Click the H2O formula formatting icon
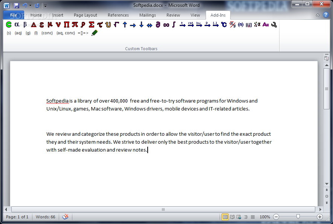The image size is (333, 224). (x=249, y=25)
